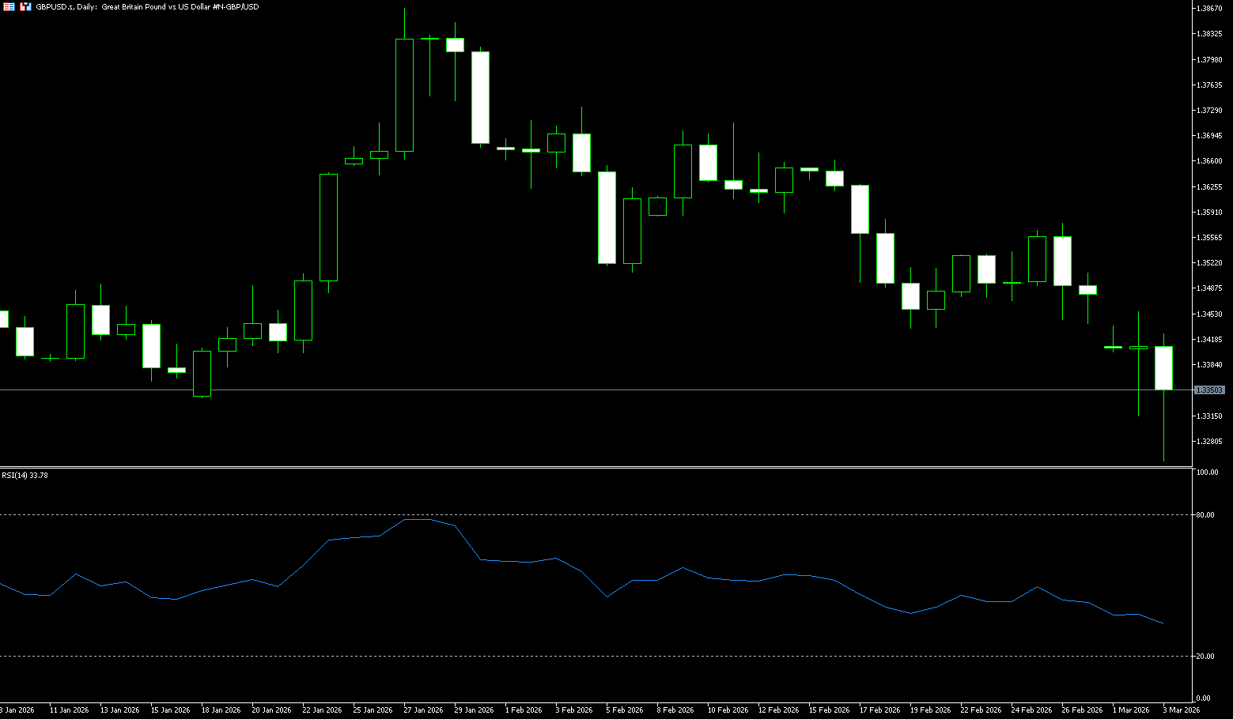Click the GBPUSD.s Daily chart title text
The height and width of the screenshot is (719, 1233).
[147, 6]
